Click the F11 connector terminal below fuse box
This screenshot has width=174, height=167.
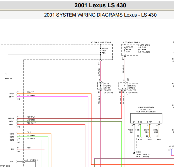tap(101, 60)
